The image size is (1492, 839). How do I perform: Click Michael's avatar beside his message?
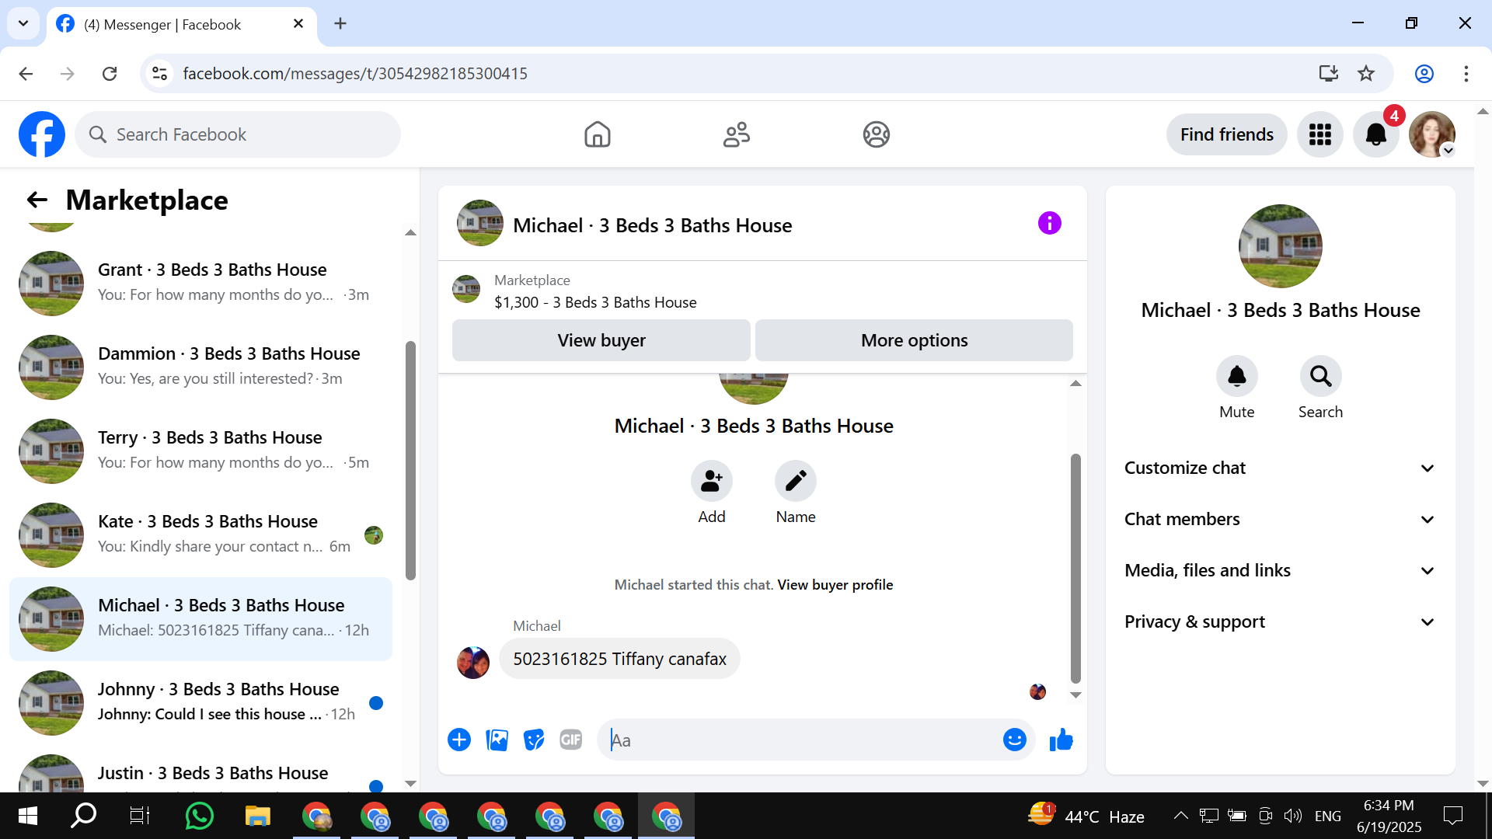(x=473, y=662)
